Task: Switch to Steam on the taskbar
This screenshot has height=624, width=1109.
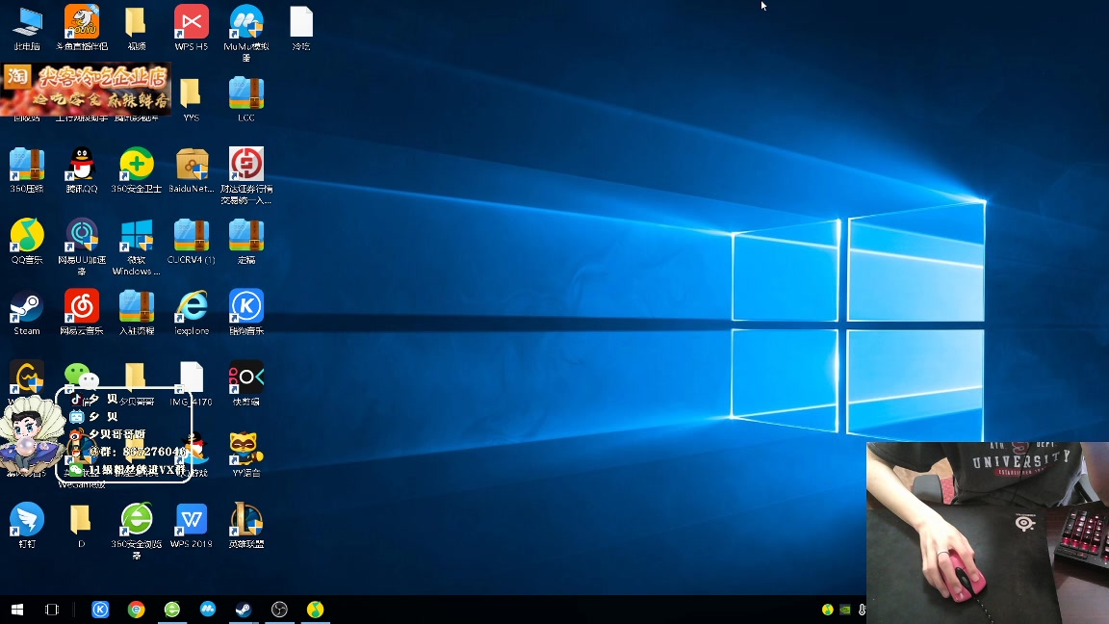Action: pyautogui.click(x=244, y=610)
